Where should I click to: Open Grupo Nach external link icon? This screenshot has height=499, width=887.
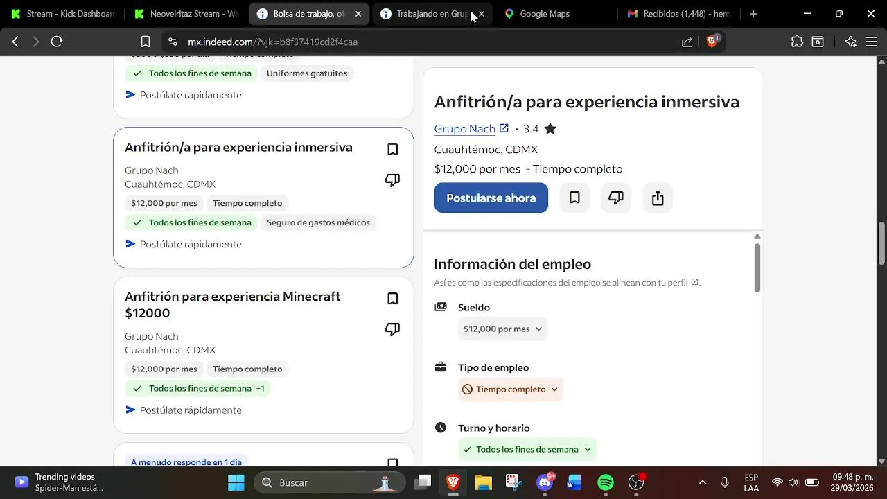click(x=504, y=128)
